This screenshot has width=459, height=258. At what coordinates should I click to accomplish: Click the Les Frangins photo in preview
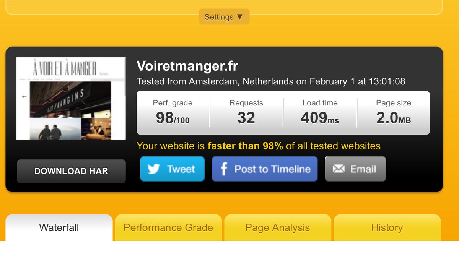[x=71, y=99]
